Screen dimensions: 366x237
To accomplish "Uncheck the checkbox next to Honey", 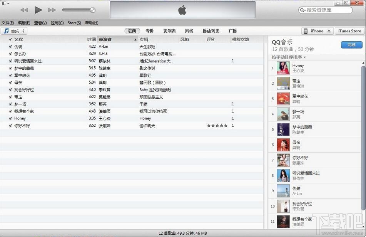I will [x=10, y=118].
